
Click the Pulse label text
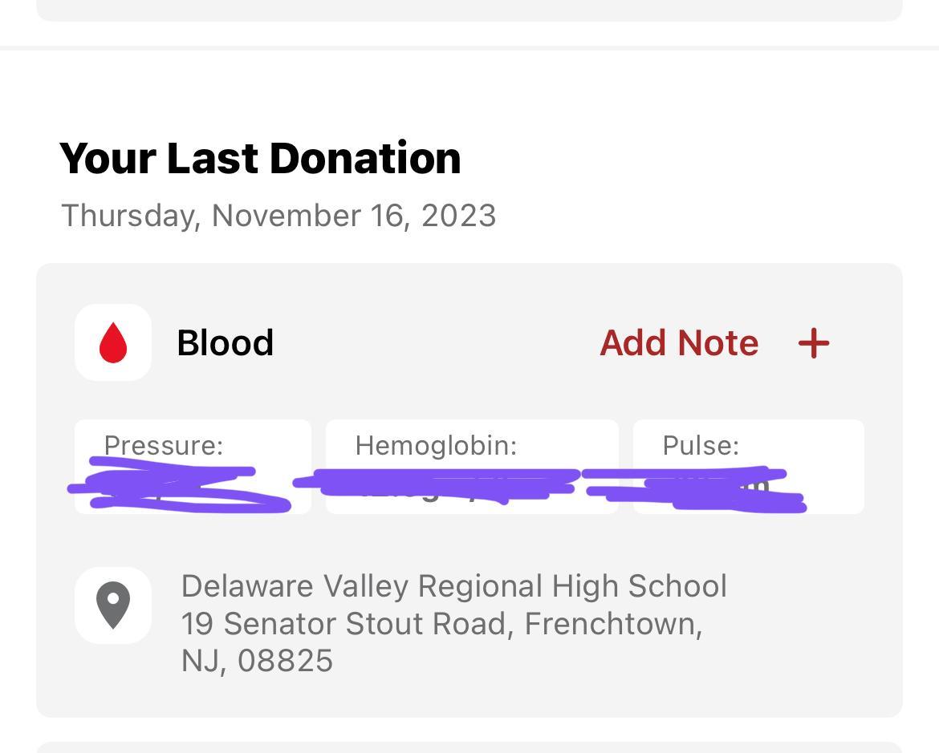(x=701, y=445)
